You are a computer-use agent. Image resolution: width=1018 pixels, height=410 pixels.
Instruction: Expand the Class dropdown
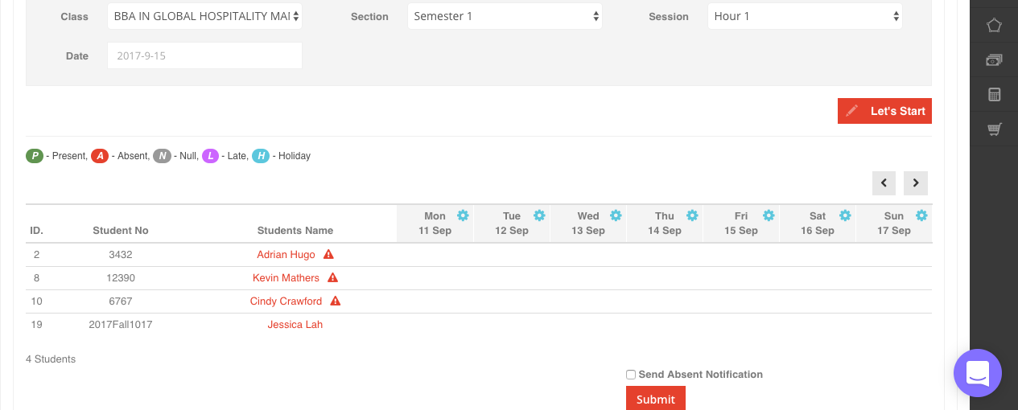coord(204,16)
